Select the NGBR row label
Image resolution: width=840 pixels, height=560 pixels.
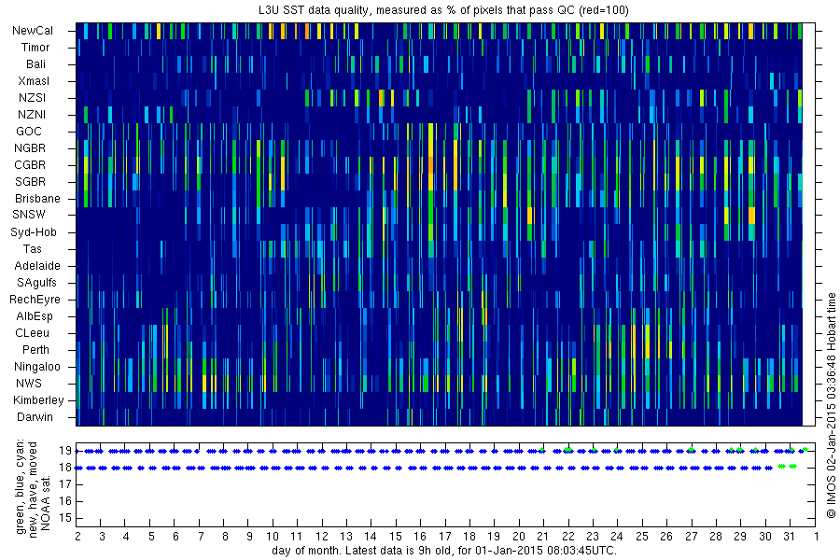pos(30,147)
